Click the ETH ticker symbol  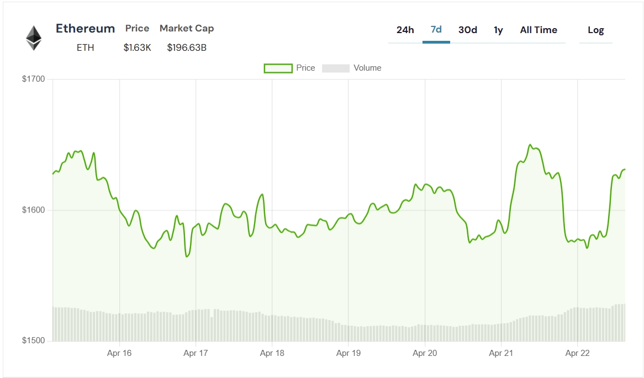point(86,47)
